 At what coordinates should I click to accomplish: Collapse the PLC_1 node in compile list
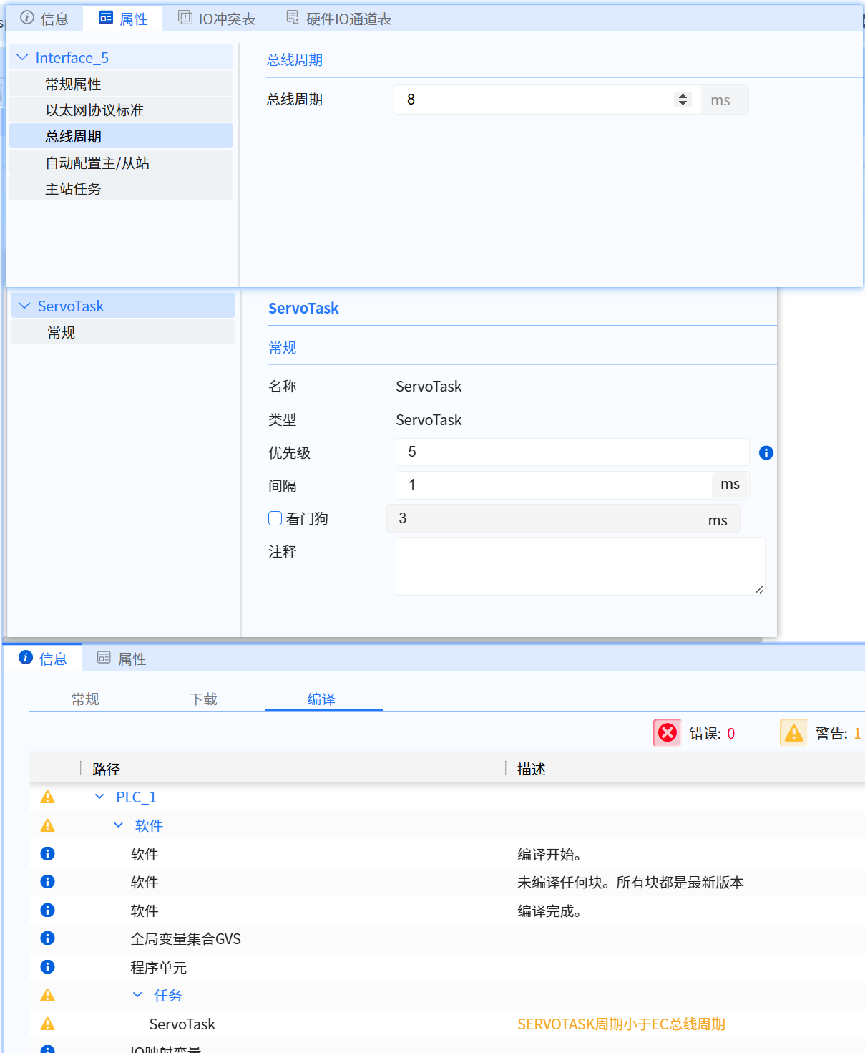(x=99, y=797)
